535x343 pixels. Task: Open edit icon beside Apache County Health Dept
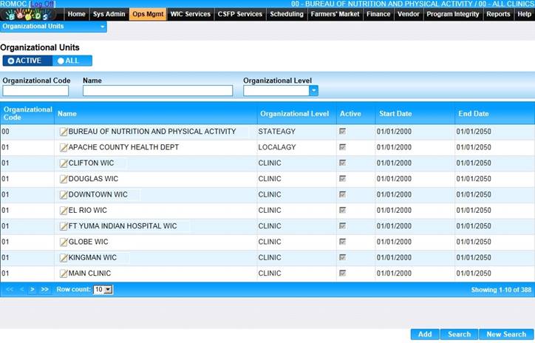point(63,148)
